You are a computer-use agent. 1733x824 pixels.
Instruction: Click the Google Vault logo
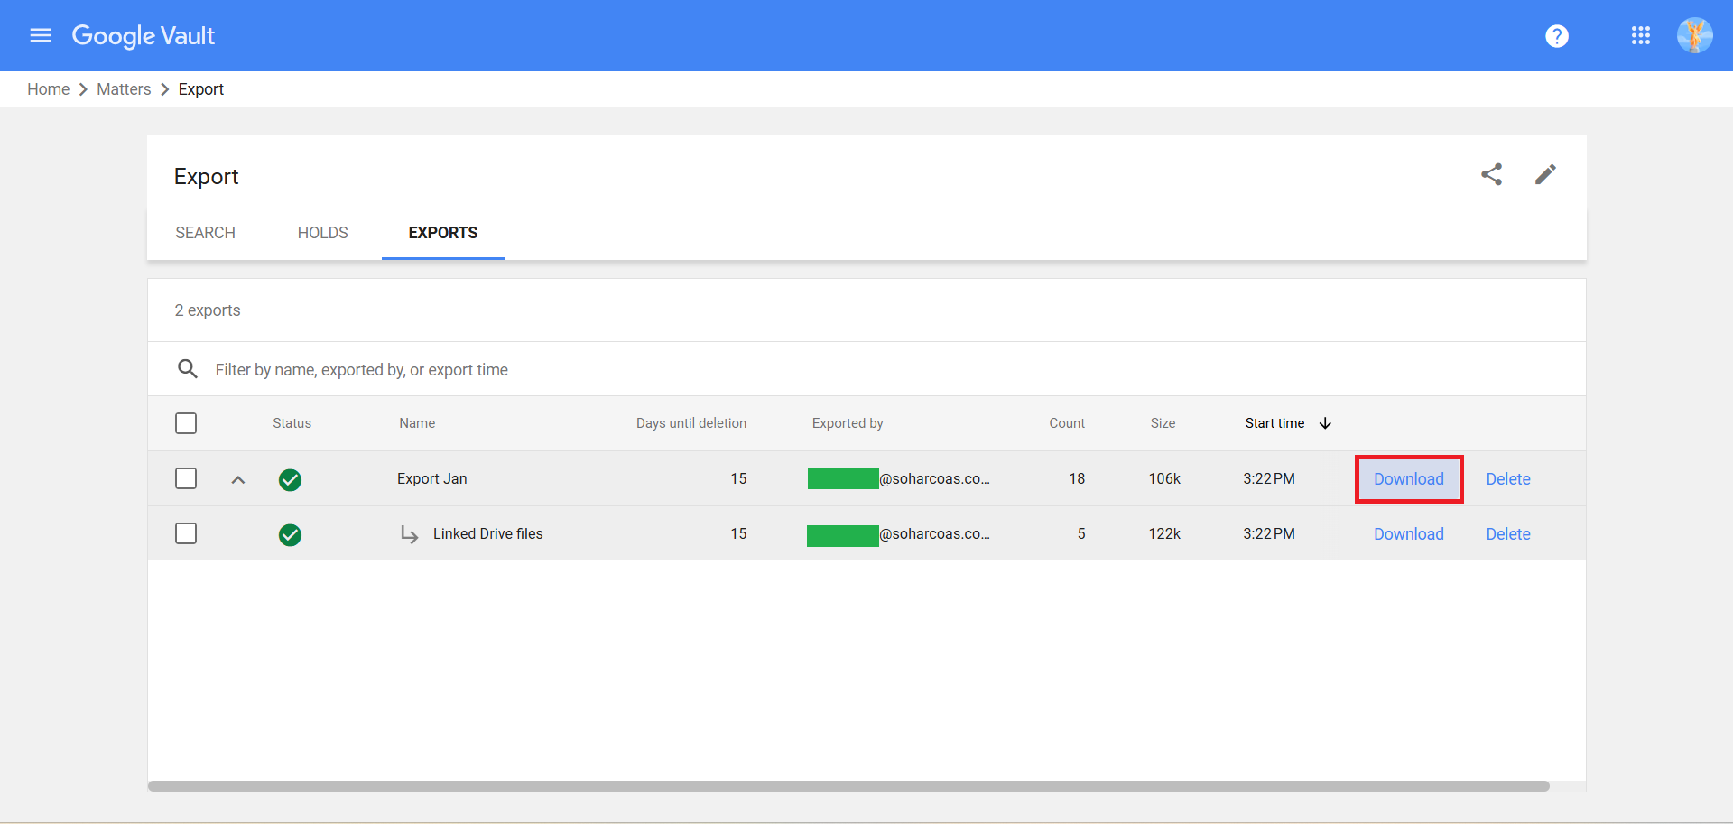tap(144, 35)
